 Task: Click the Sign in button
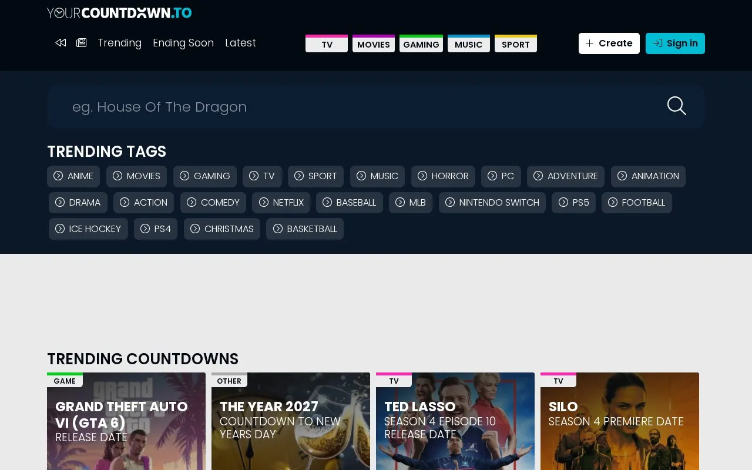675,43
